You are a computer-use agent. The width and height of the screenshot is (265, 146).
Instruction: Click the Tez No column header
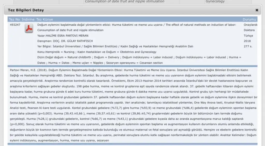tap(14, 19)
